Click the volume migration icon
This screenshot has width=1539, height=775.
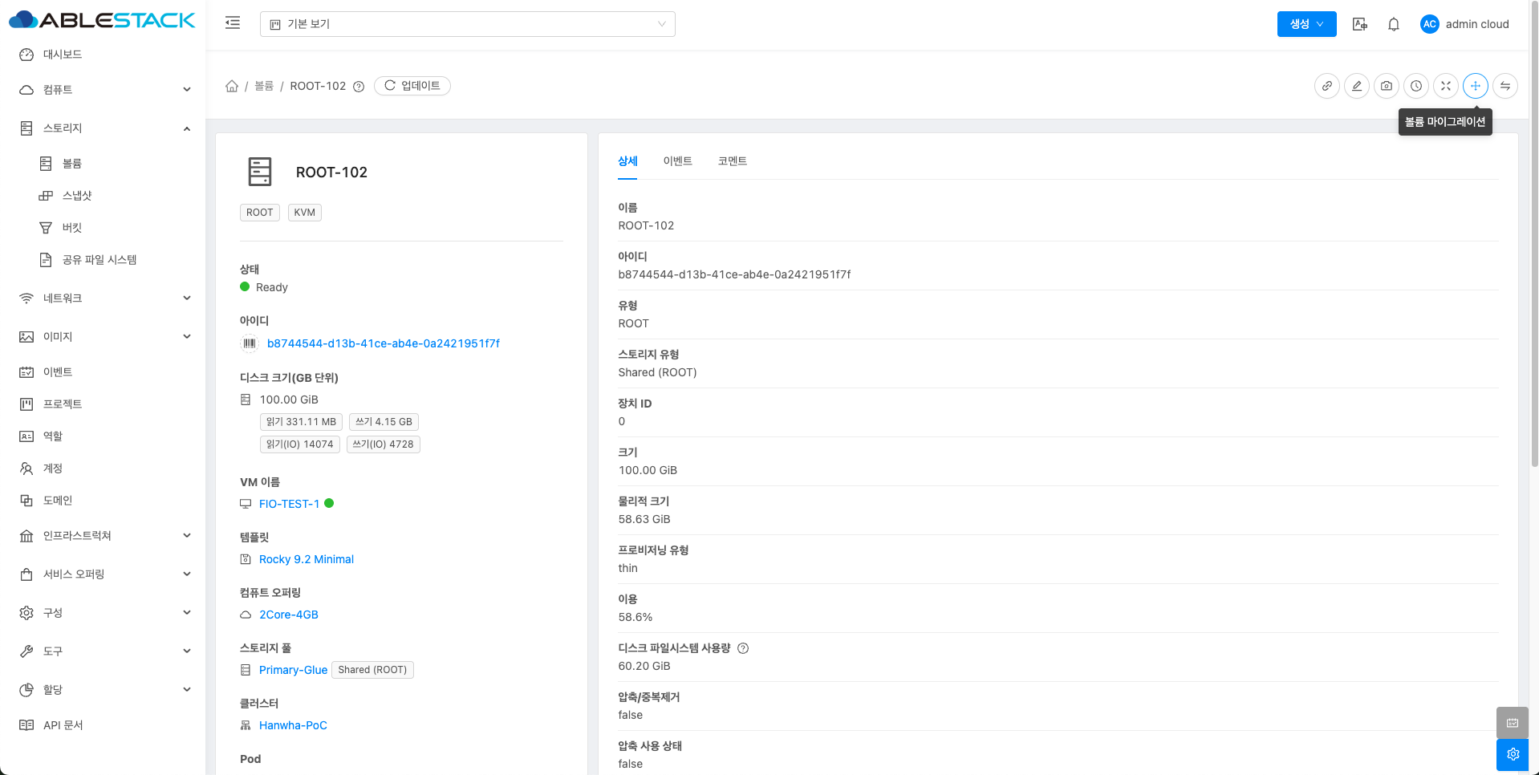coord(1475,86)
